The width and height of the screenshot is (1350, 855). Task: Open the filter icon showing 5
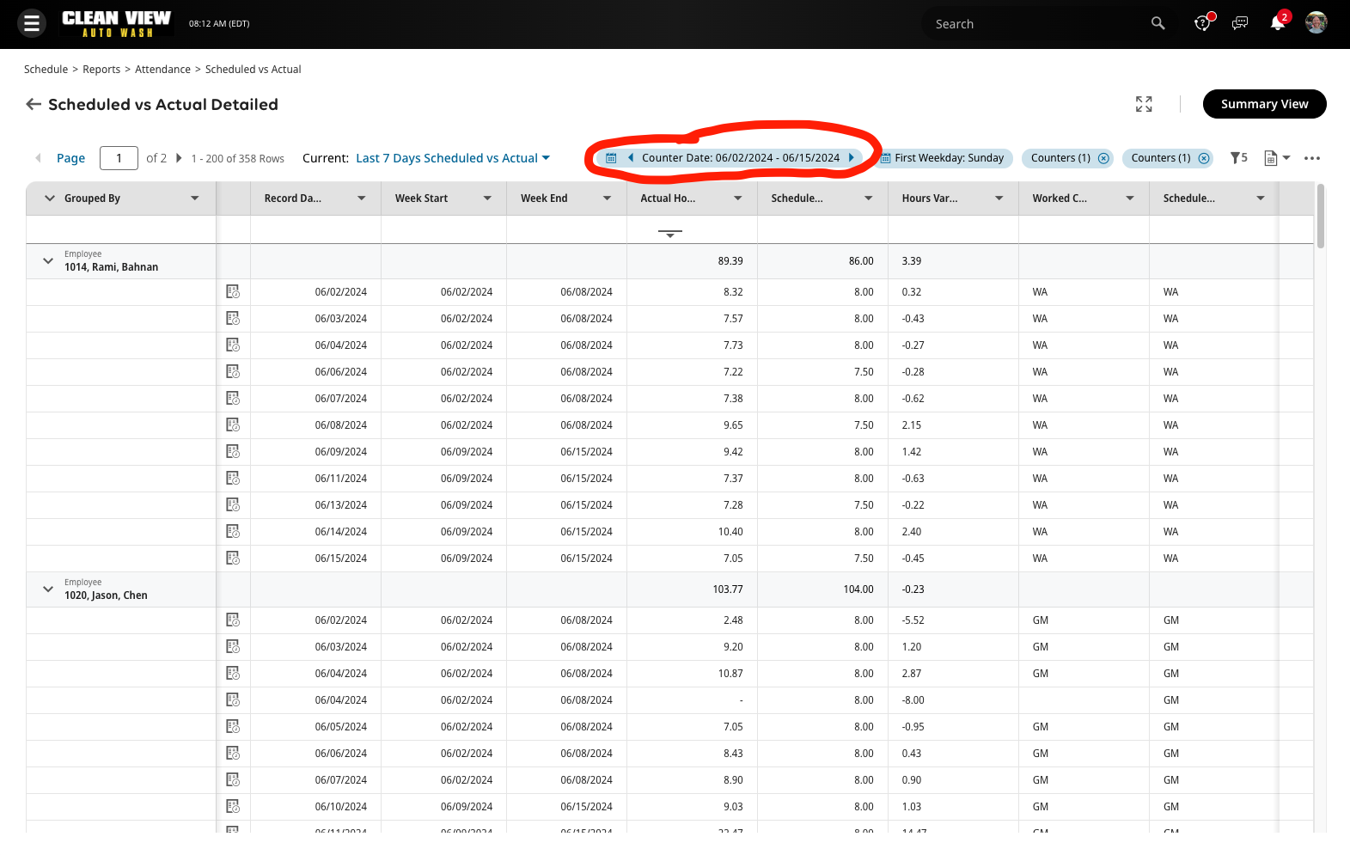(x=1238, y=158)
